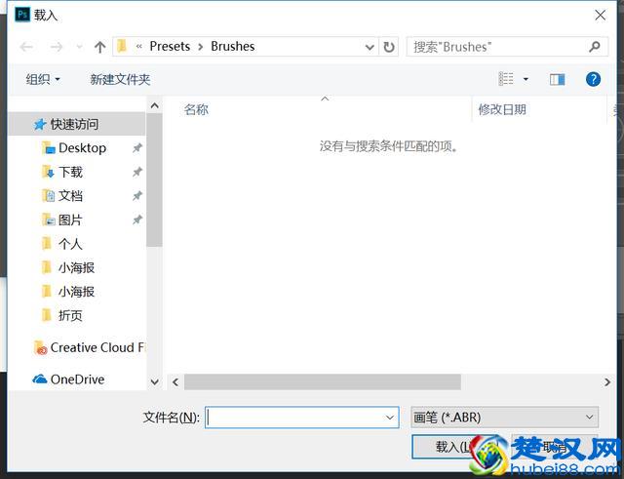The width and height of the screenshot is (624, 479).
Task: Open 文档 folder in sidebar
Action: point(70,196)
